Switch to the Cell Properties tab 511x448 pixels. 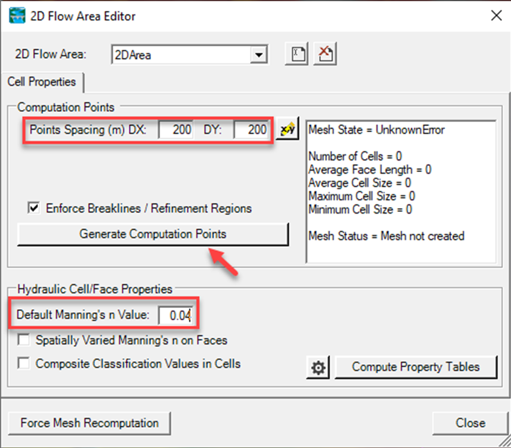[x=42, y=81]
